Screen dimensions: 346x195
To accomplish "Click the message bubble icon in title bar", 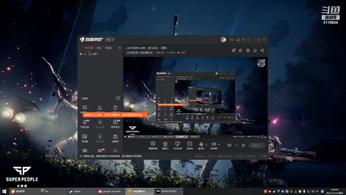I will [x=232, y=40].
